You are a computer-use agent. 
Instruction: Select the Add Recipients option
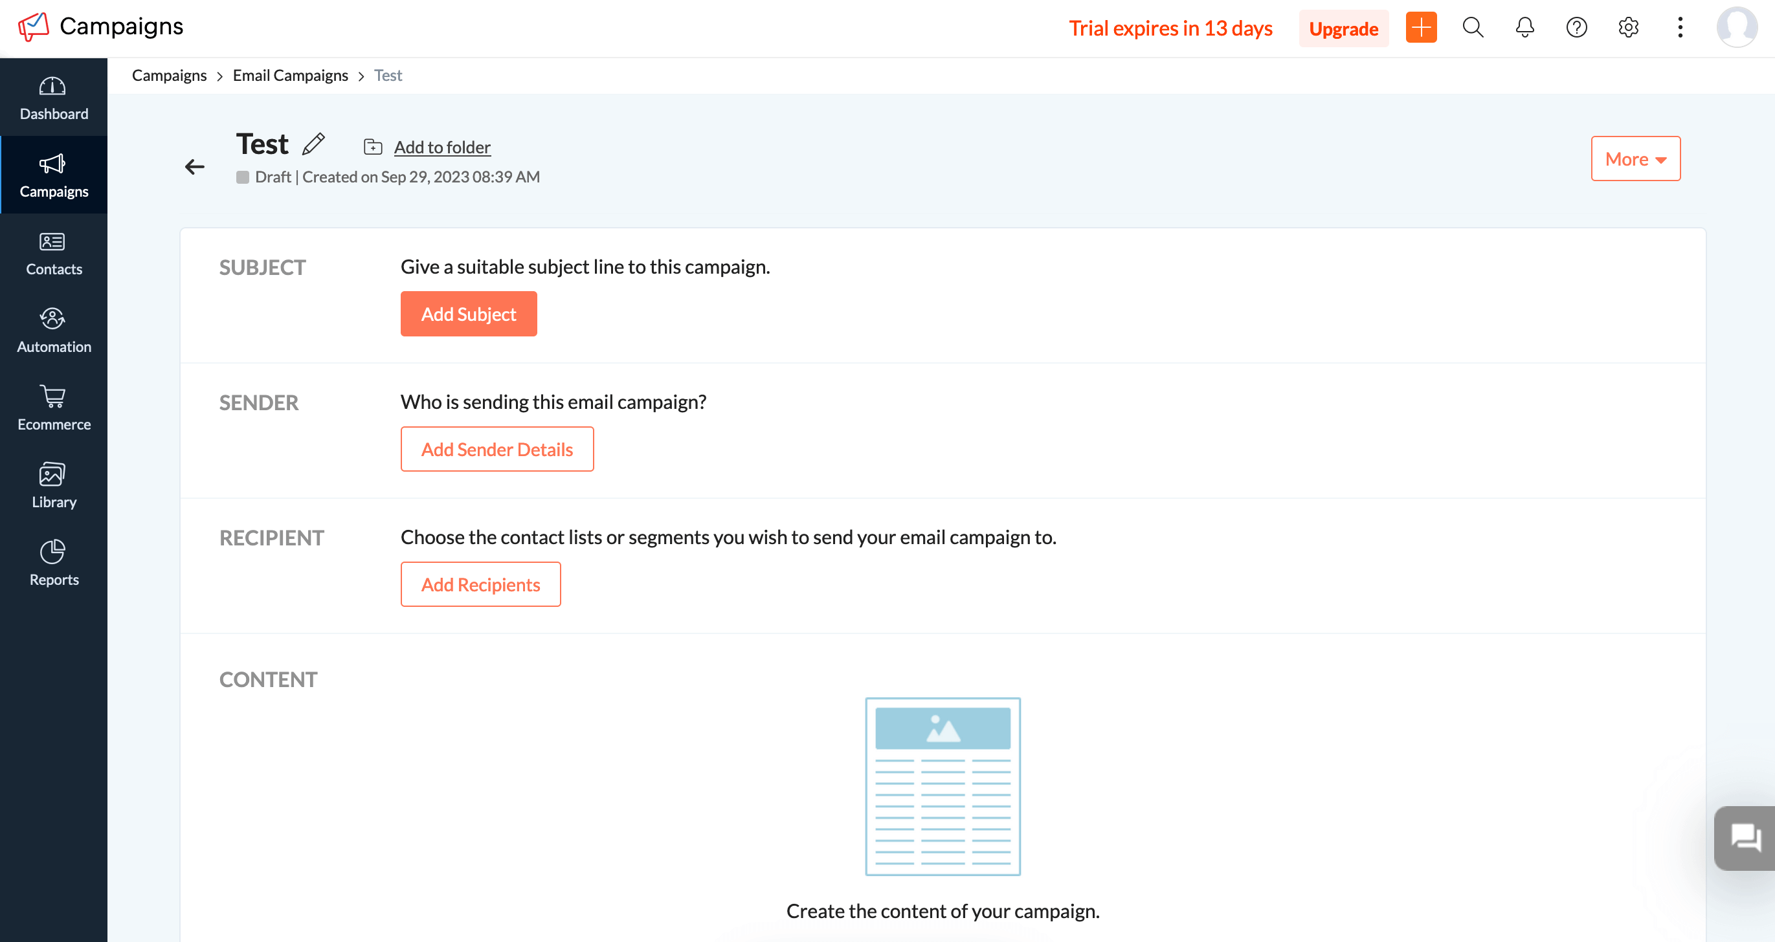tap(480, 583)
